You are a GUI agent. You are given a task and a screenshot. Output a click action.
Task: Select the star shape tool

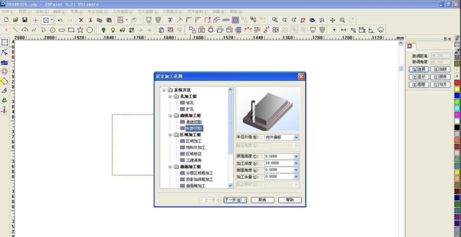coord(80,30)
